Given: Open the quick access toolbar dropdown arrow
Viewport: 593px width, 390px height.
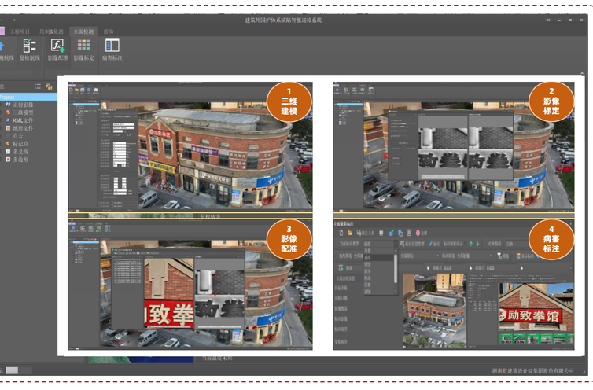Looking at the screenshot, I should (x=14, y=20).
